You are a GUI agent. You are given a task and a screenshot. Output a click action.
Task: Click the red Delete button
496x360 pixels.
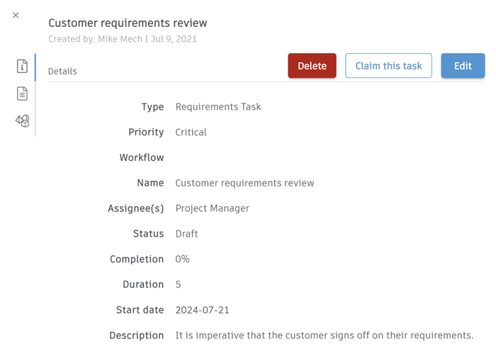click(x=312, y=66)
